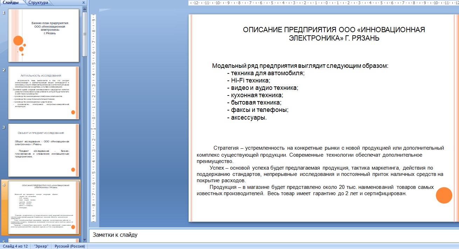The width and height of the screenshot is (459, 249).
Task: Click the list item Hi-Fi техника
Action: tap(248, 80)
